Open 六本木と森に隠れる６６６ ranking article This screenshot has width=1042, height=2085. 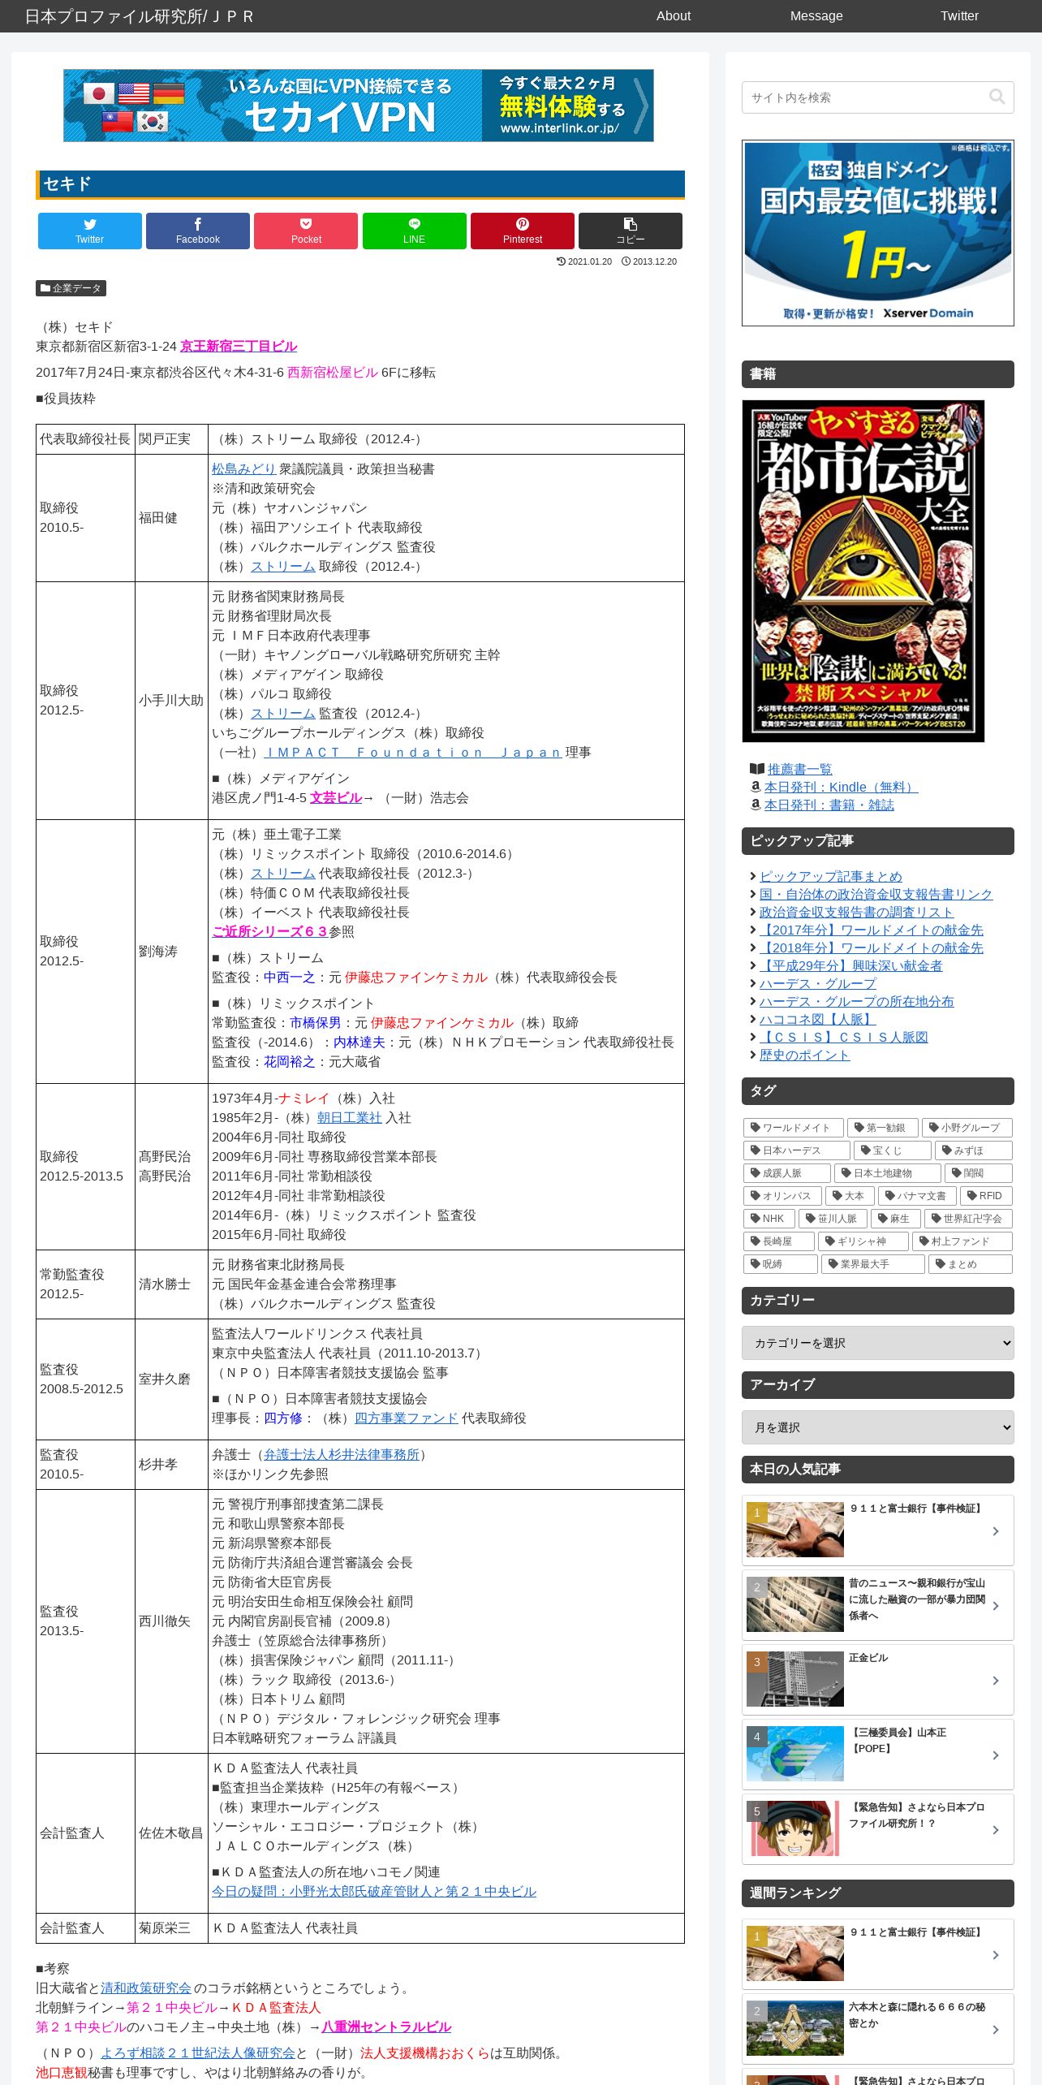coord(878,2029)
